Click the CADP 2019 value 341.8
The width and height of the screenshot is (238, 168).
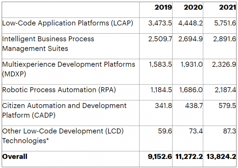(163, 106)
